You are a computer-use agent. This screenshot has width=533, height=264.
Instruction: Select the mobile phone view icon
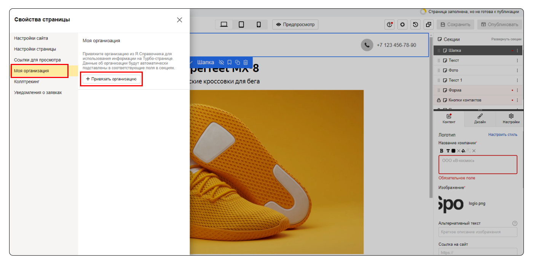tap(259, 25)
